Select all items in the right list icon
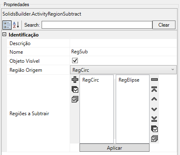Screen dimensions: 180x155 [154, 129]
